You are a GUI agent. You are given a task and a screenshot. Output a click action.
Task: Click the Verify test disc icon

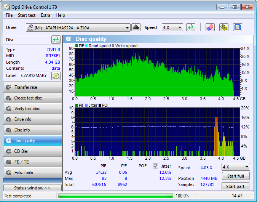coord(8,109)
